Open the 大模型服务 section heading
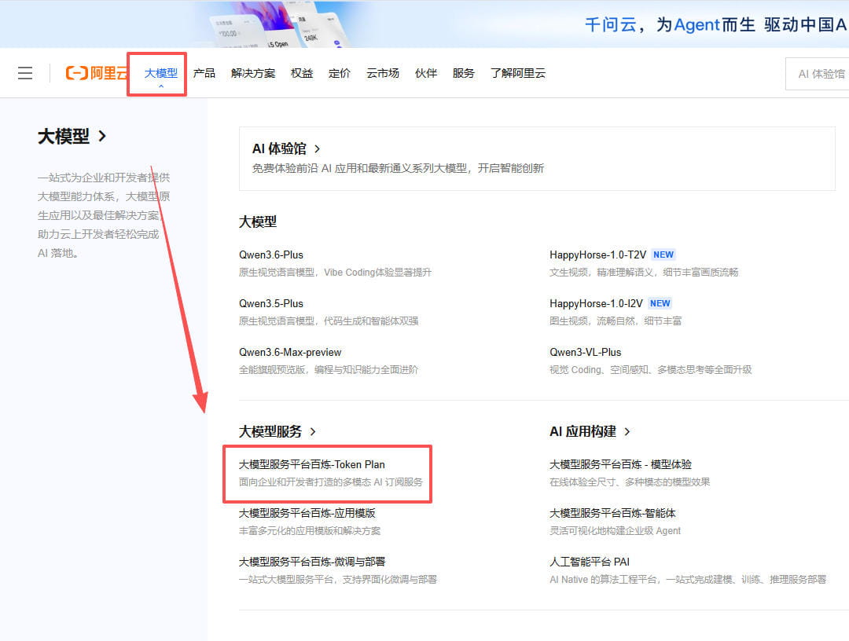Viewport: 849px width, 641px height. coord(270,432)
